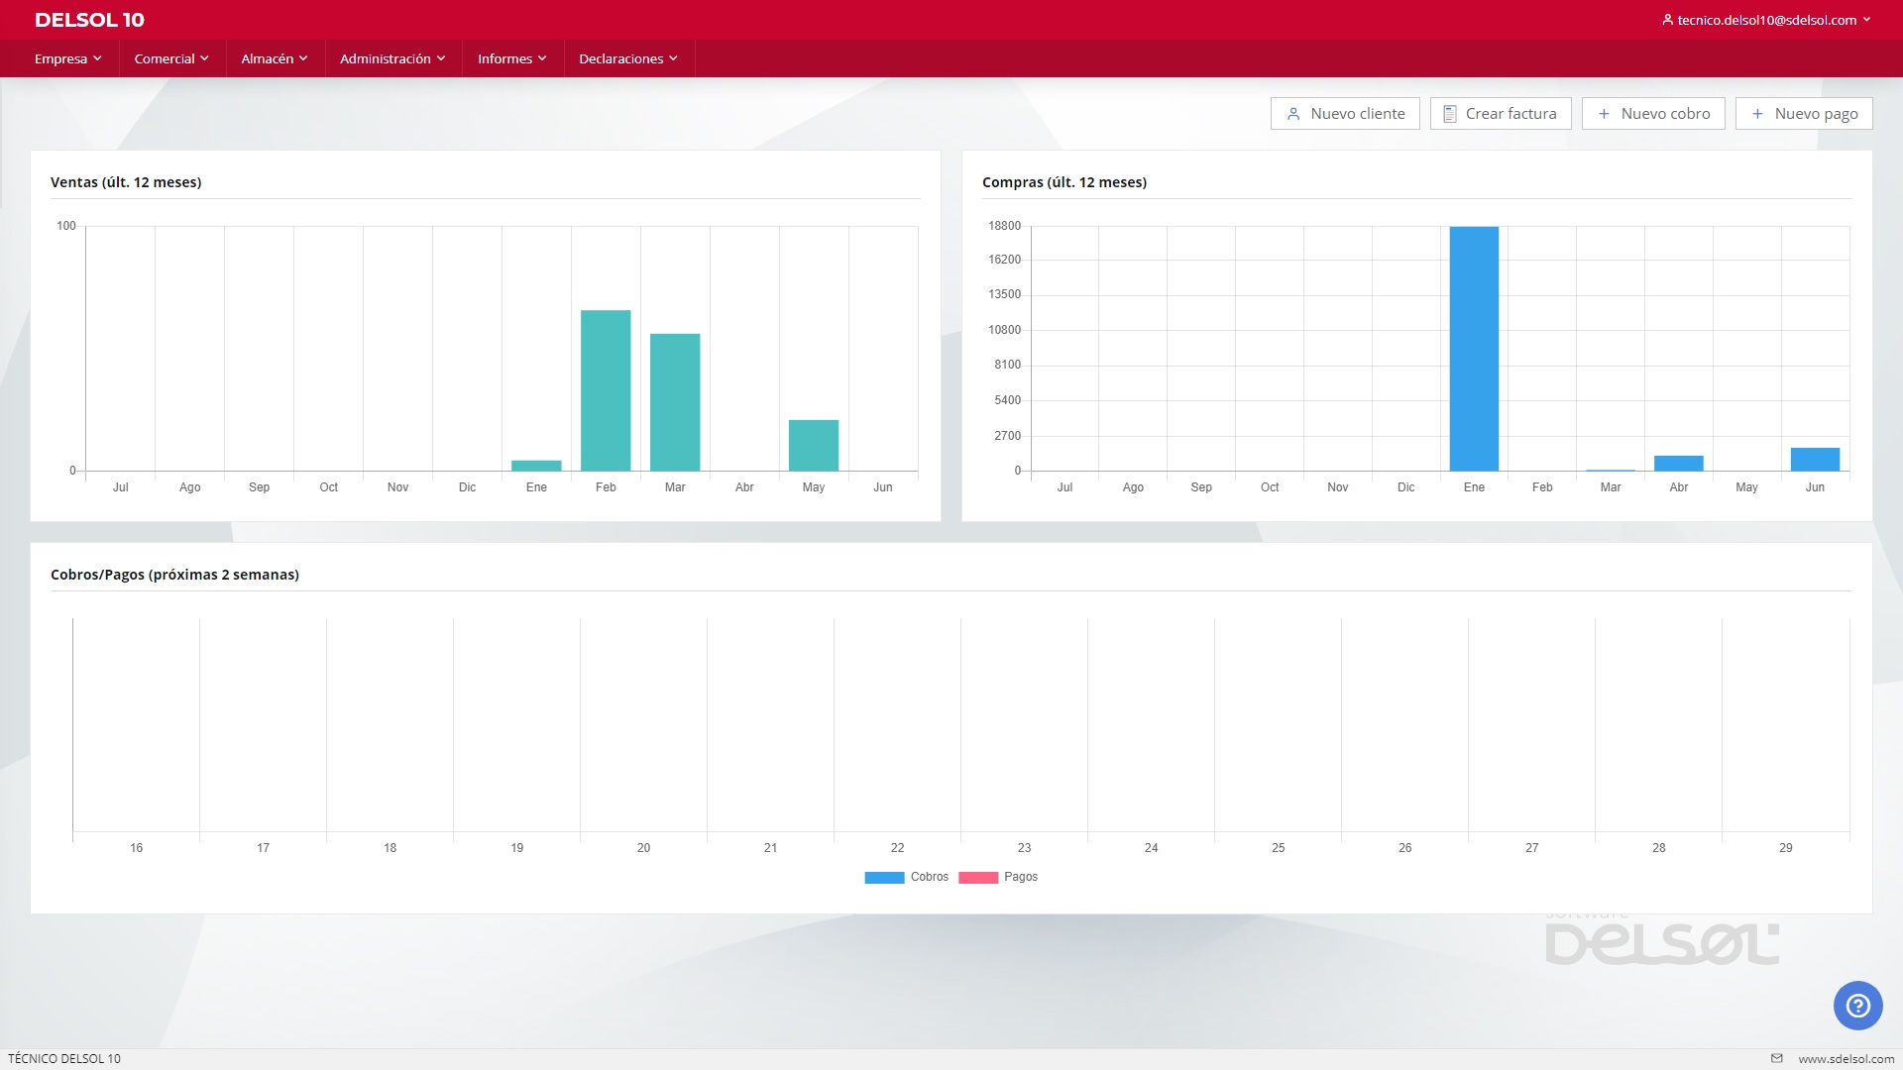Open the Administración menu

392,58
